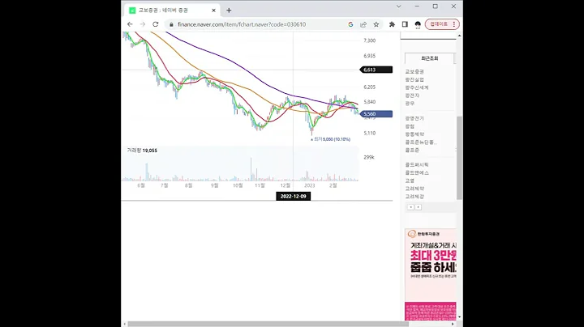
Task: Click the 최저 5,050 low annotation
Action: click(330, 139)
